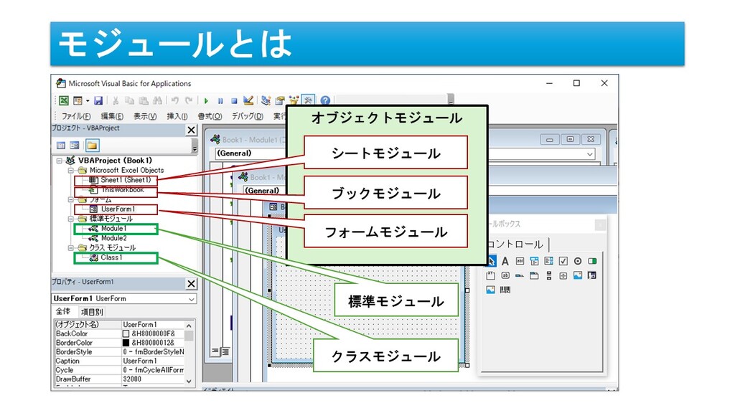Select the ToggleButton control in toolbox
The image size is (735, 413).
coord(592,261)
